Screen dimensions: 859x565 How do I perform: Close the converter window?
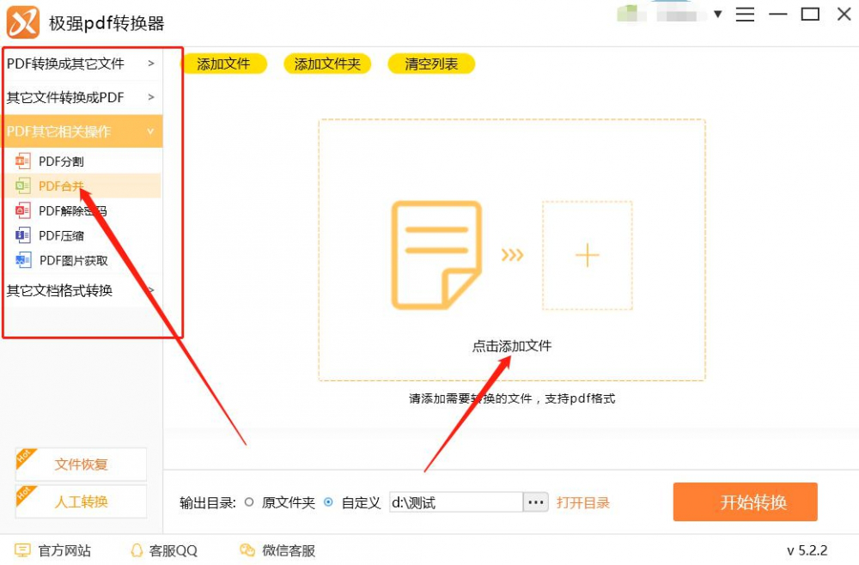tap(844, 14)
